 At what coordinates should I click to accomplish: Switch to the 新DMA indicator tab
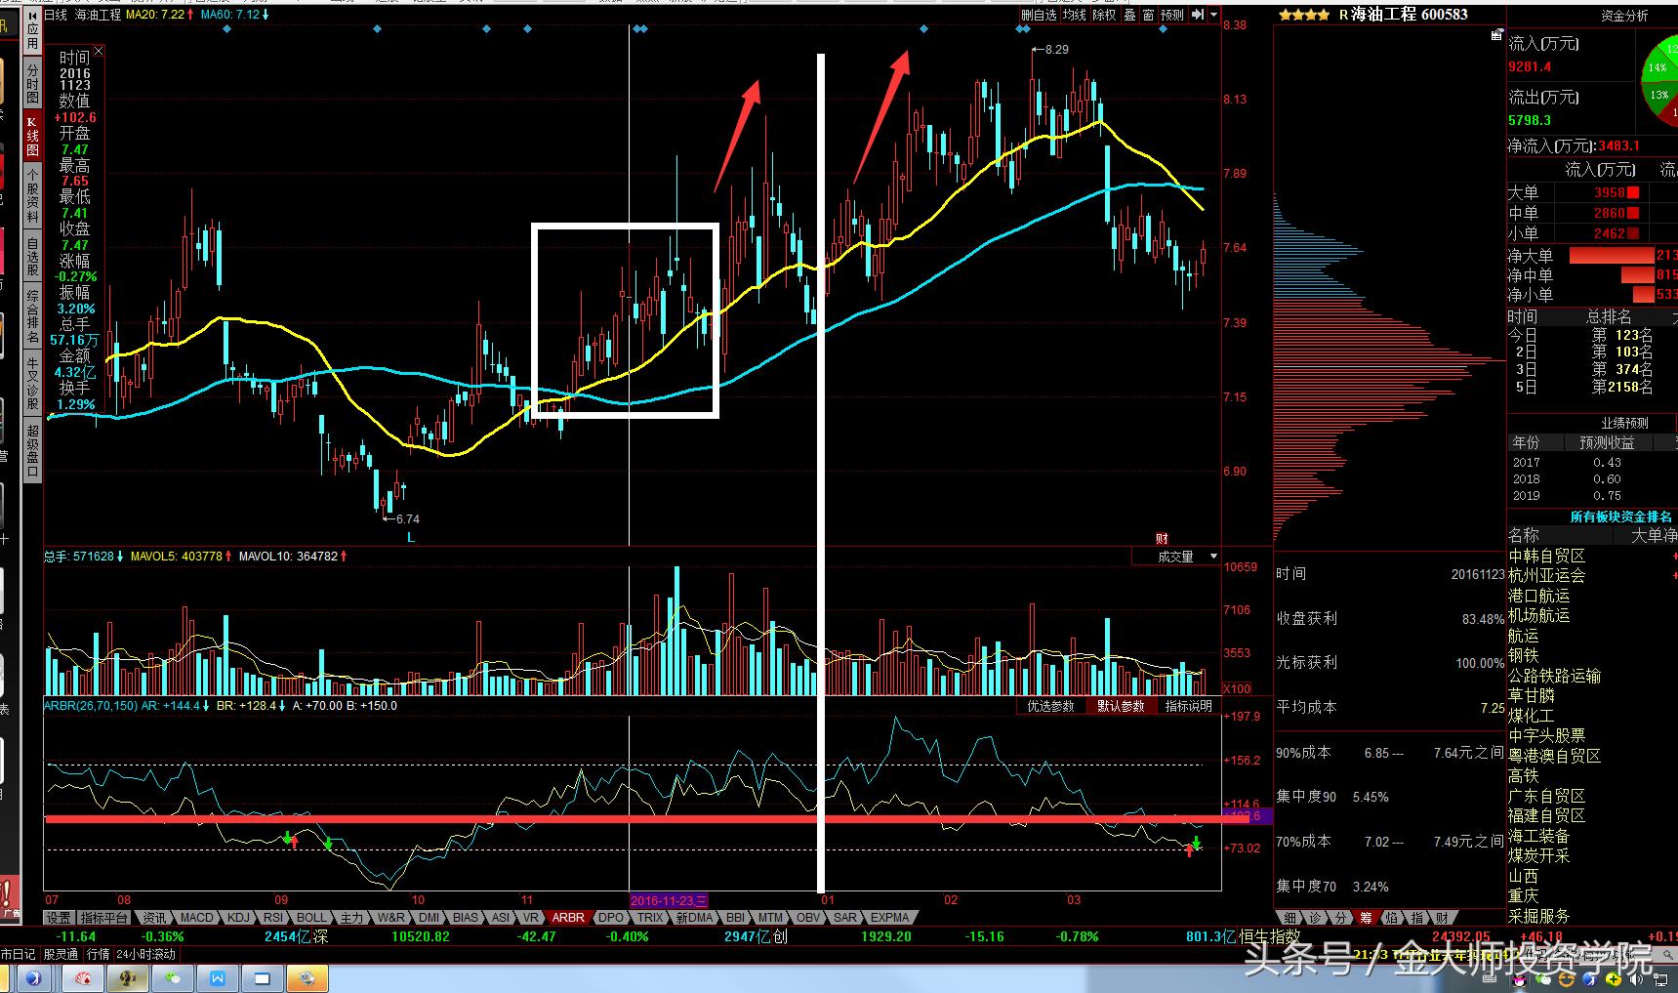(x=695, y=918)
